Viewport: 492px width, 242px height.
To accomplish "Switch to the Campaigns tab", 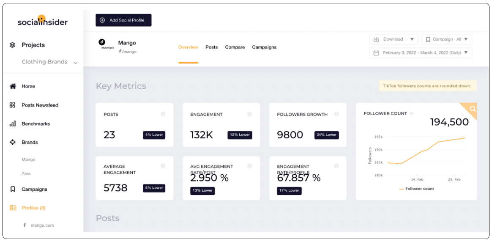I will point(264,47).
